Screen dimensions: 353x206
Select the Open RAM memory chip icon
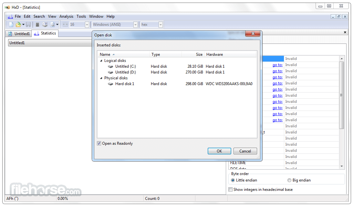click(37, 24)
